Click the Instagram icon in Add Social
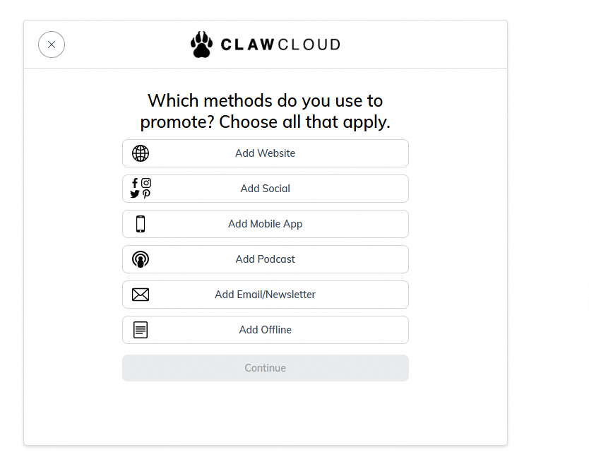The image size is (589, 474). click(x=146, y=183)
